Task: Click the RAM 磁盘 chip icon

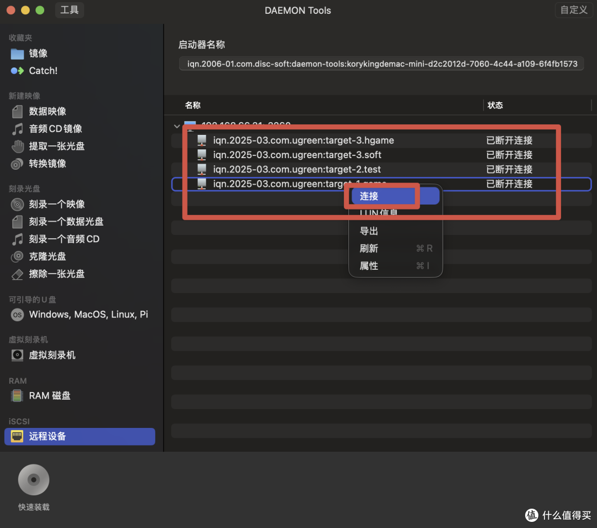Action: tap(17, 396)
